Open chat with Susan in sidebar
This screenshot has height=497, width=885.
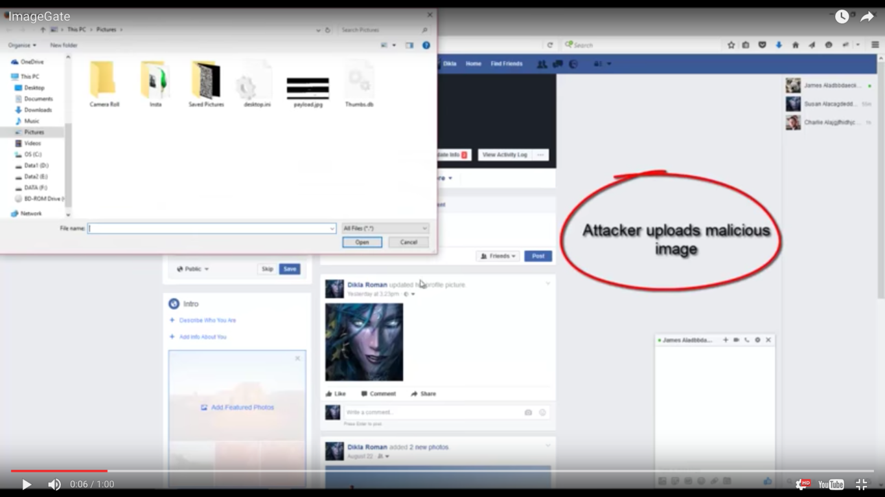828,104
